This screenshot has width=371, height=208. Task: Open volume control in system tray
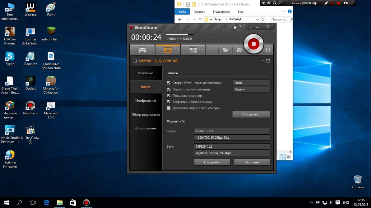click(x=331, y=203)
